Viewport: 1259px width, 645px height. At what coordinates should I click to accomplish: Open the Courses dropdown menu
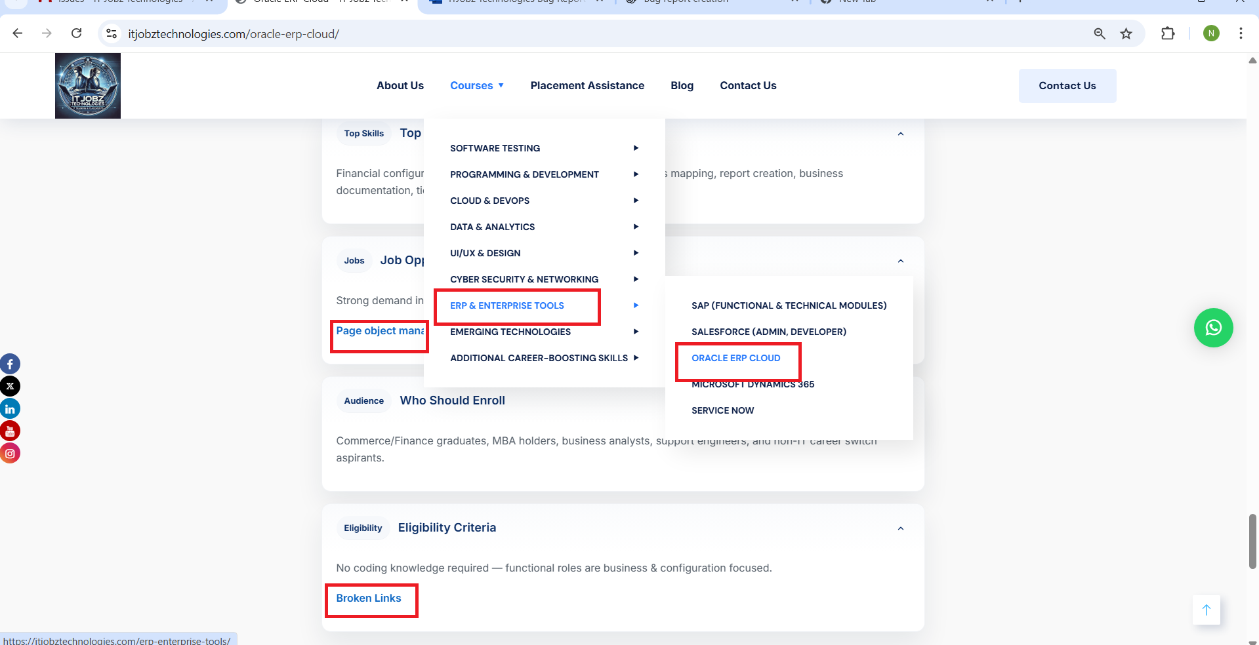coord(476,86)
